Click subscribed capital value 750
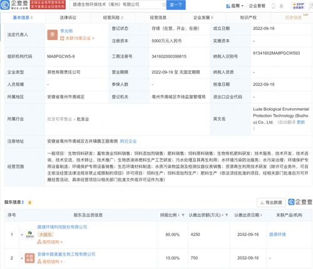This screenshot has width=313, height=269. [x=194, y=258]
